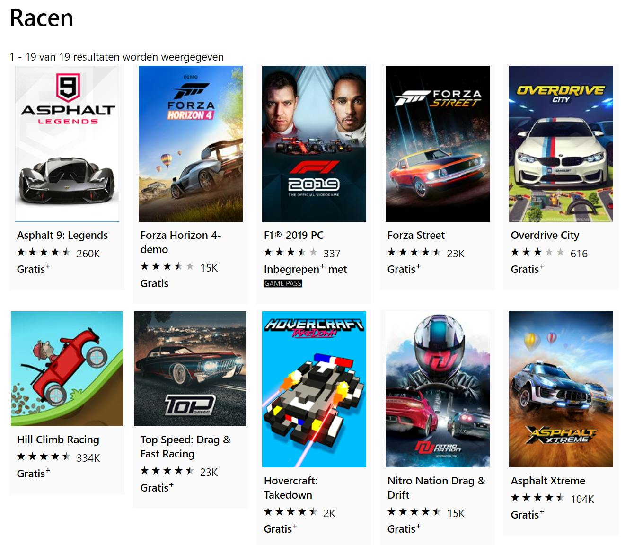Click the Asphalt 9: Legends title link
This screenshot has height=545, width=625.
tap(62, 235)
